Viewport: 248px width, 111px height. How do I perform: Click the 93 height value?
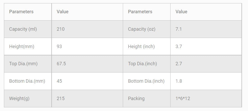(59, 47)
